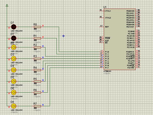
Task: Select the D1 LED symbol
Action: click(14, 38)
